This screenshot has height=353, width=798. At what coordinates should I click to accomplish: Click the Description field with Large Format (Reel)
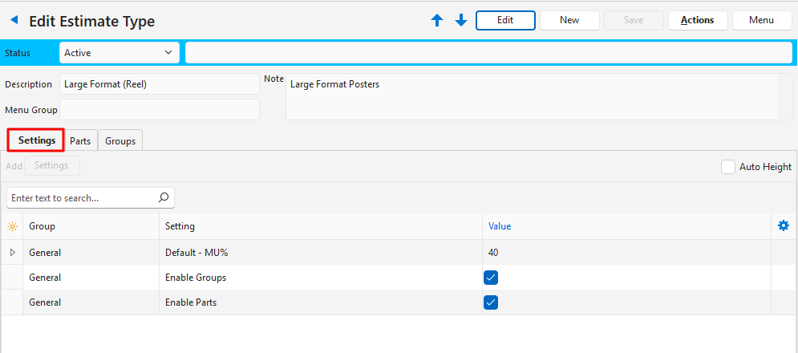coord(159,84)
